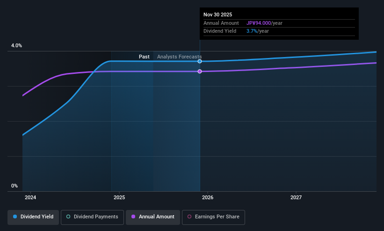Click the 2027 x-axis label

[296, 197]
